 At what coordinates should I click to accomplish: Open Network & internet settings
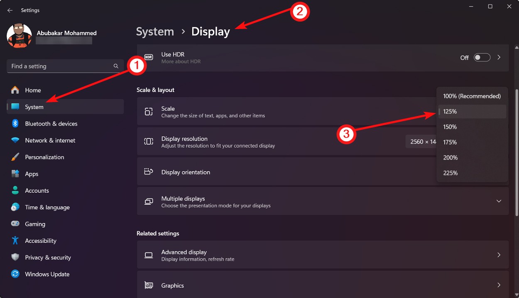click(50, 140)
